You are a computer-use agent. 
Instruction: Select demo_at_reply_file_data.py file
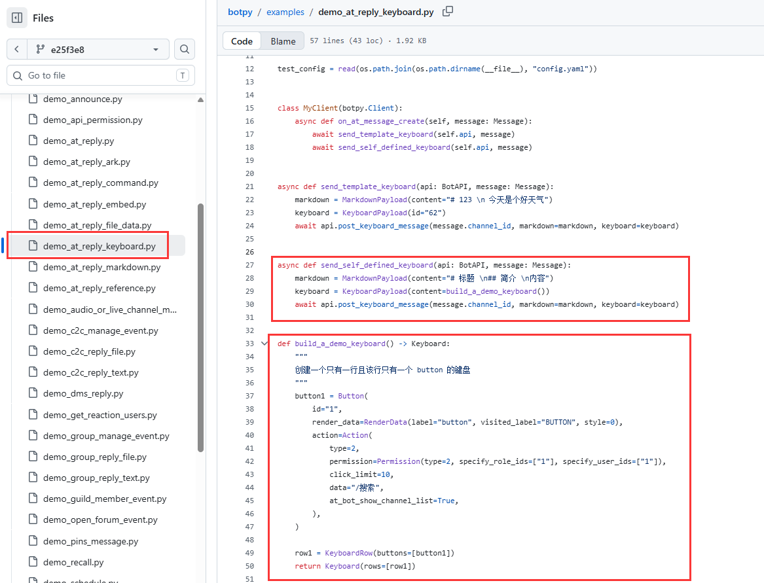pyautogui.click(x=97, y=225)
